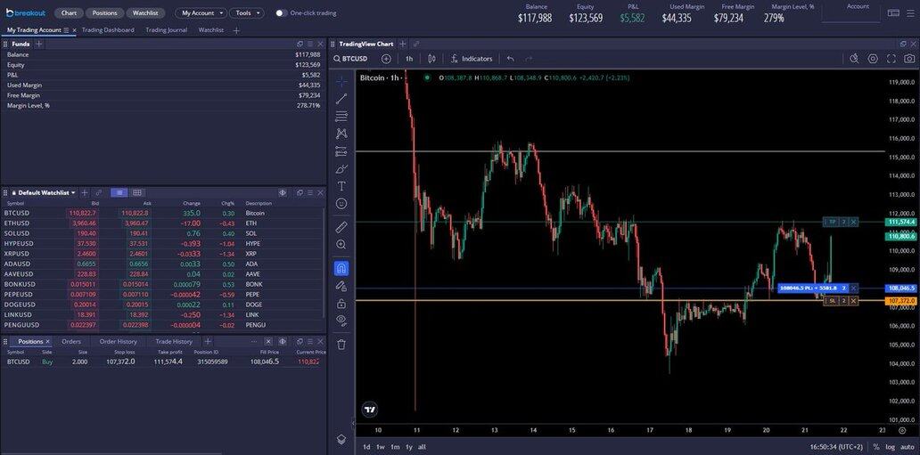Hide all drawings using eye icon

[x=341, y=320]
